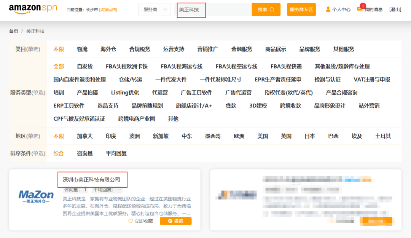This screenshot has width=411, height=238.
Task: Filter by 广告代运营
Action: (x=239, y=93)
